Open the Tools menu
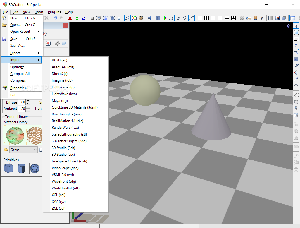 coord(39,12)
